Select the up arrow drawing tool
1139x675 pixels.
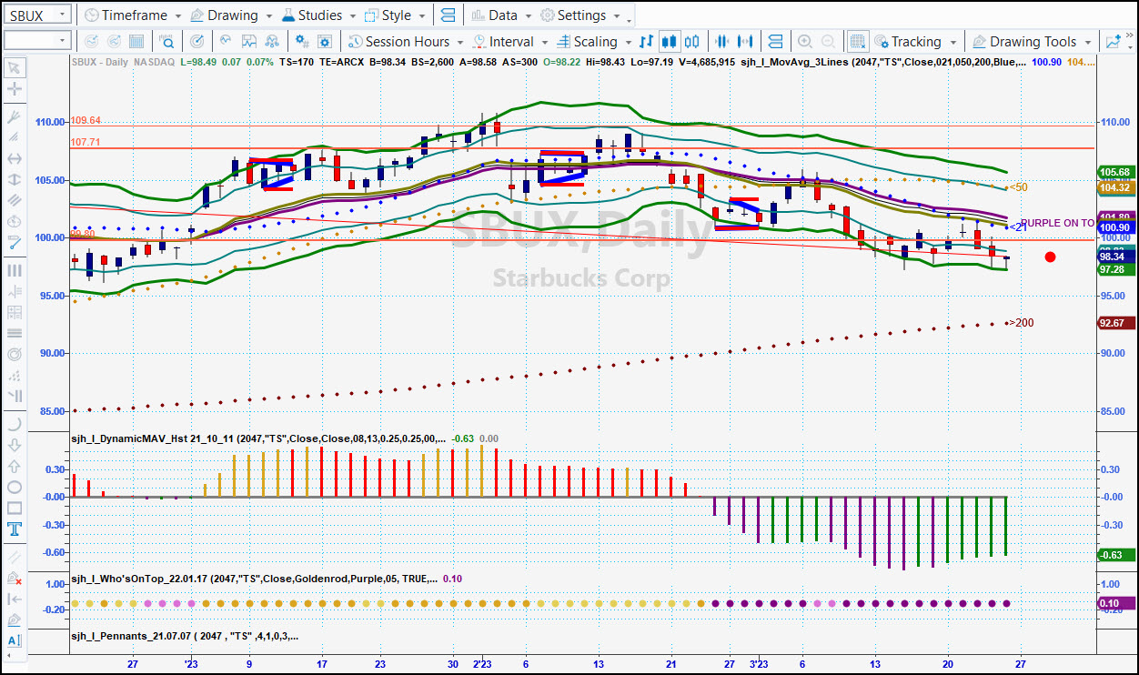tap(15, 466)
